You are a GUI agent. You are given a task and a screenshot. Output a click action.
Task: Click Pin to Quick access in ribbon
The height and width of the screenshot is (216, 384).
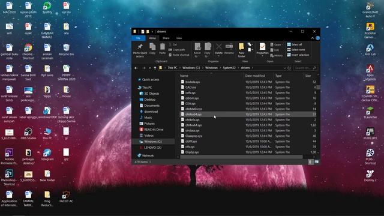pos(140,50)
